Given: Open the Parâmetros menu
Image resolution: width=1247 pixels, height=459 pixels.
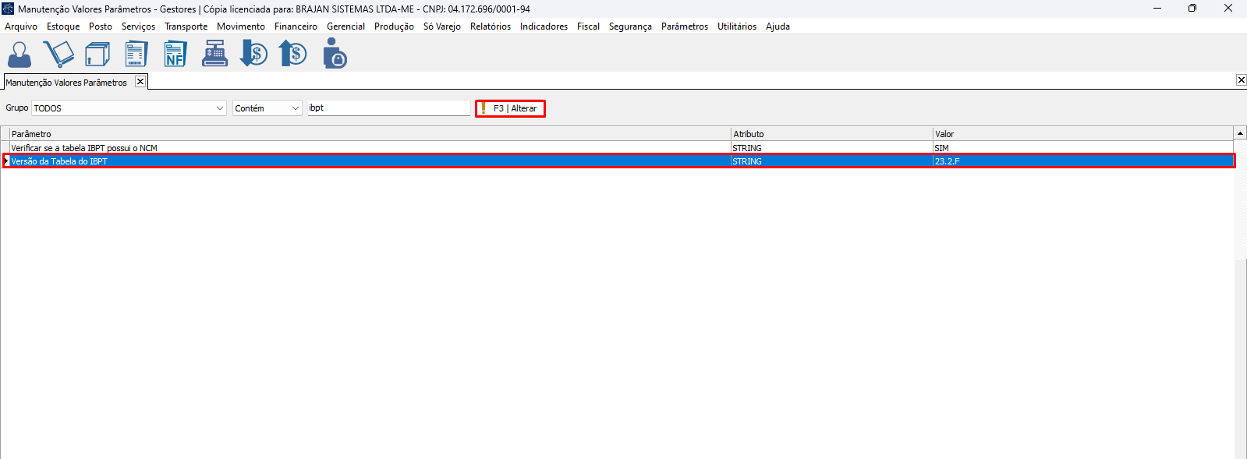Looking at the screenshot, I should coord(684,26).
